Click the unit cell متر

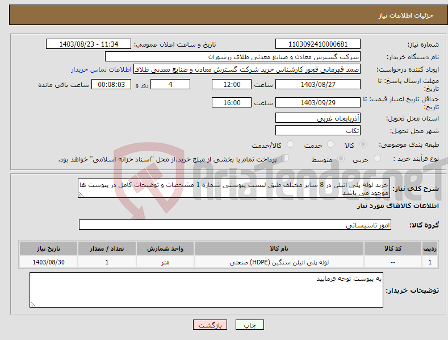pyautogui.click(x=165, y=262)
